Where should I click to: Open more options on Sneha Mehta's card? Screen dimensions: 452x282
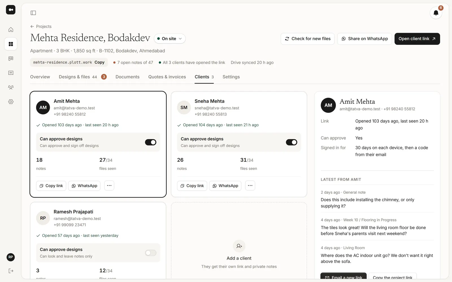click(250, 186)
